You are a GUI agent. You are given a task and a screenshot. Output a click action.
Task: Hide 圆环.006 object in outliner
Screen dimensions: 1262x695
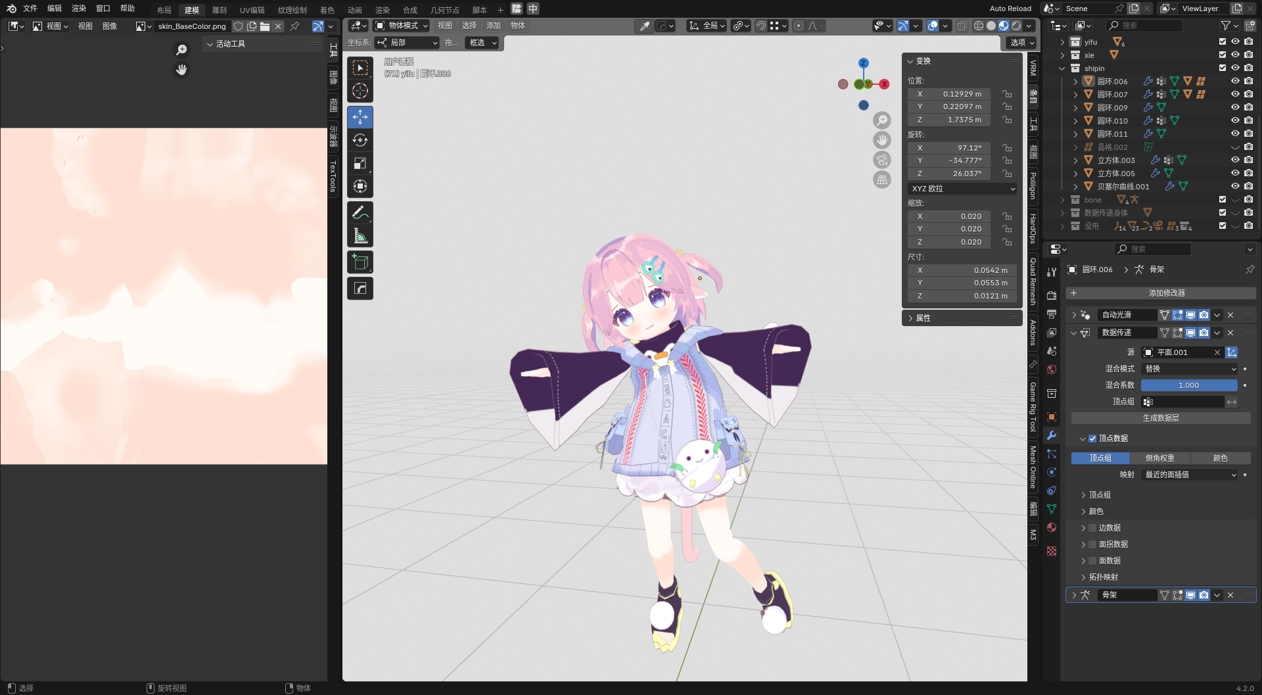(x=1235, y=82)
